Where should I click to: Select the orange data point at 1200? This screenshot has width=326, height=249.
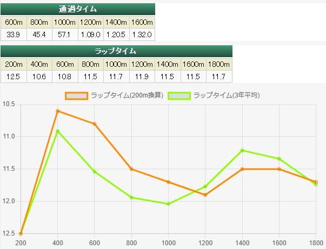[x=205, y=195]
